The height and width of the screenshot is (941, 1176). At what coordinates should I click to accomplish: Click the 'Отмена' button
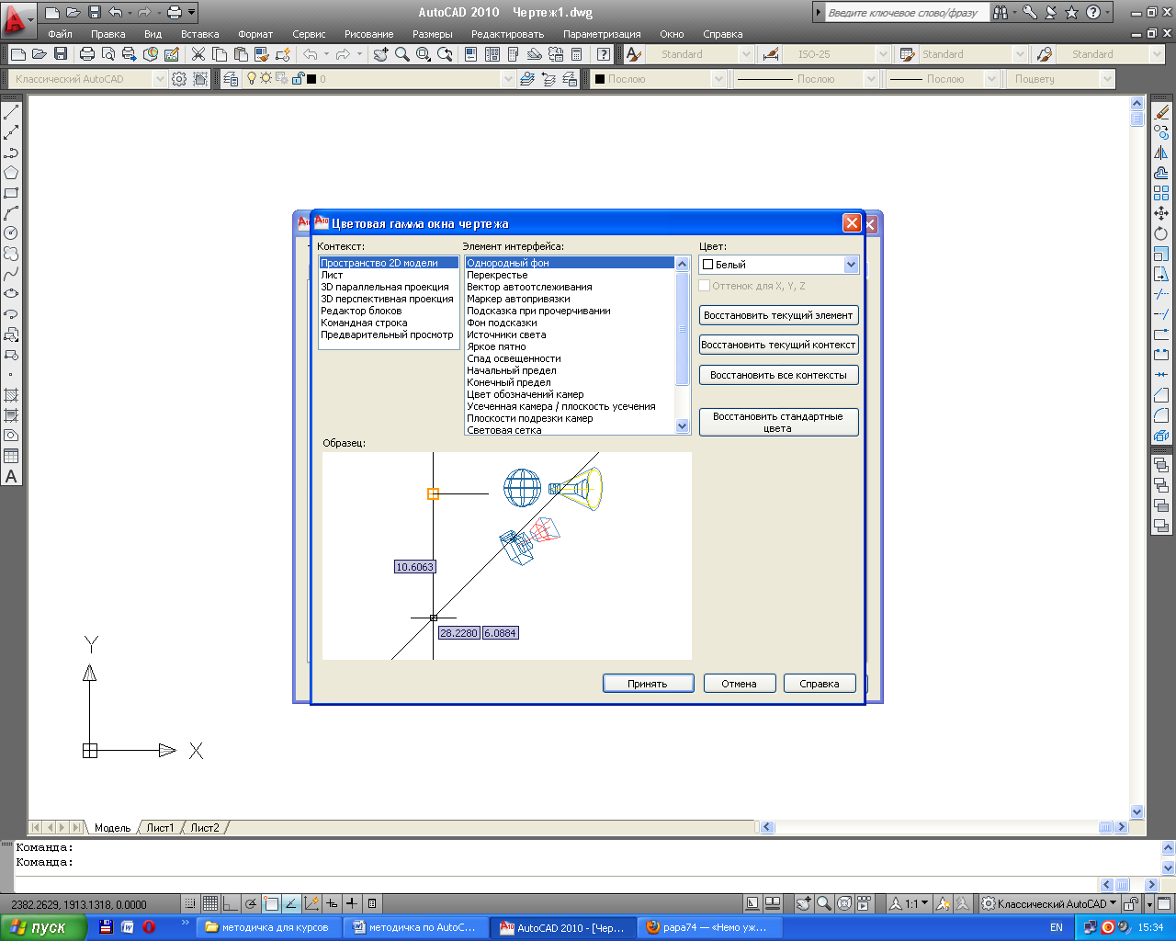pos(739,684)
